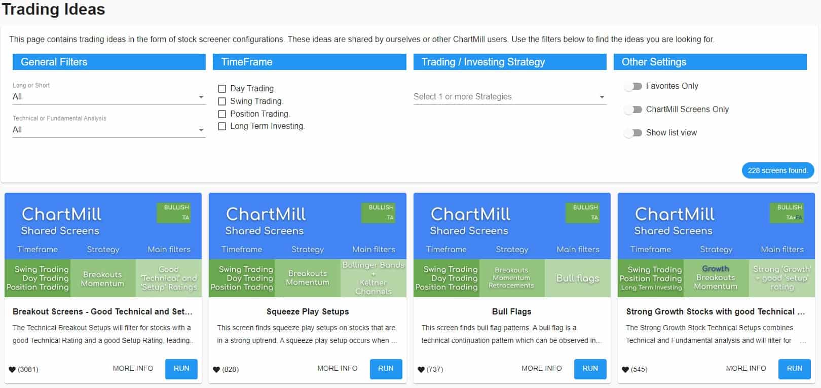Screen dimensions: 821x388
Task: Open the Select 1 or more Strategies picker
Action: point(509,96)
